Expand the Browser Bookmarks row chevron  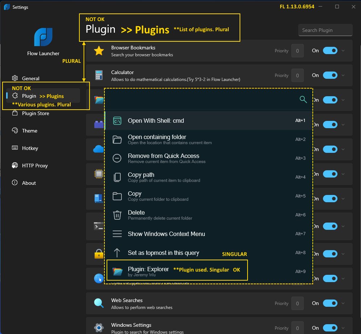pyautogui.click(x=343, y=50)
